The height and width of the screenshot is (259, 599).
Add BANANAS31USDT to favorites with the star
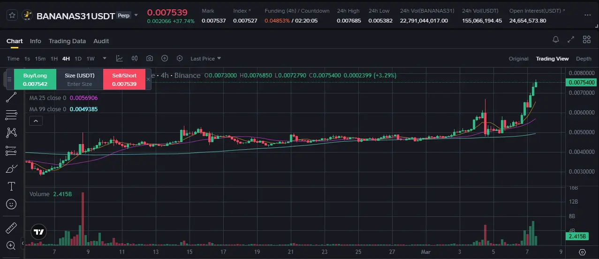click(x=12, y=15)
